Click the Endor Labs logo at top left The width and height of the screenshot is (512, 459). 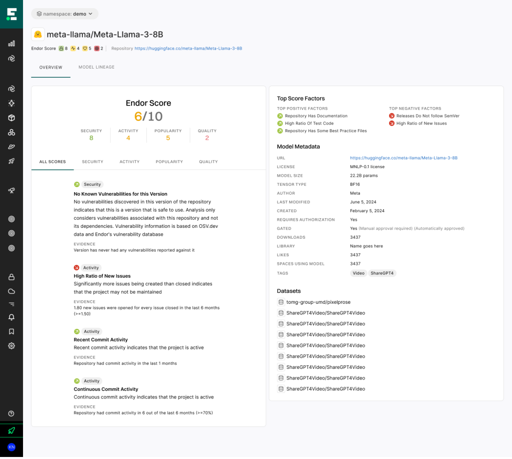(11, 14)
